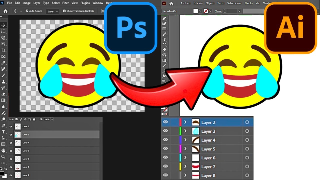Click Photoshop foreground color swatch

tap(2, 173)
